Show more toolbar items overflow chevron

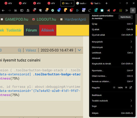pyautogui.click(x=126, y=10)
